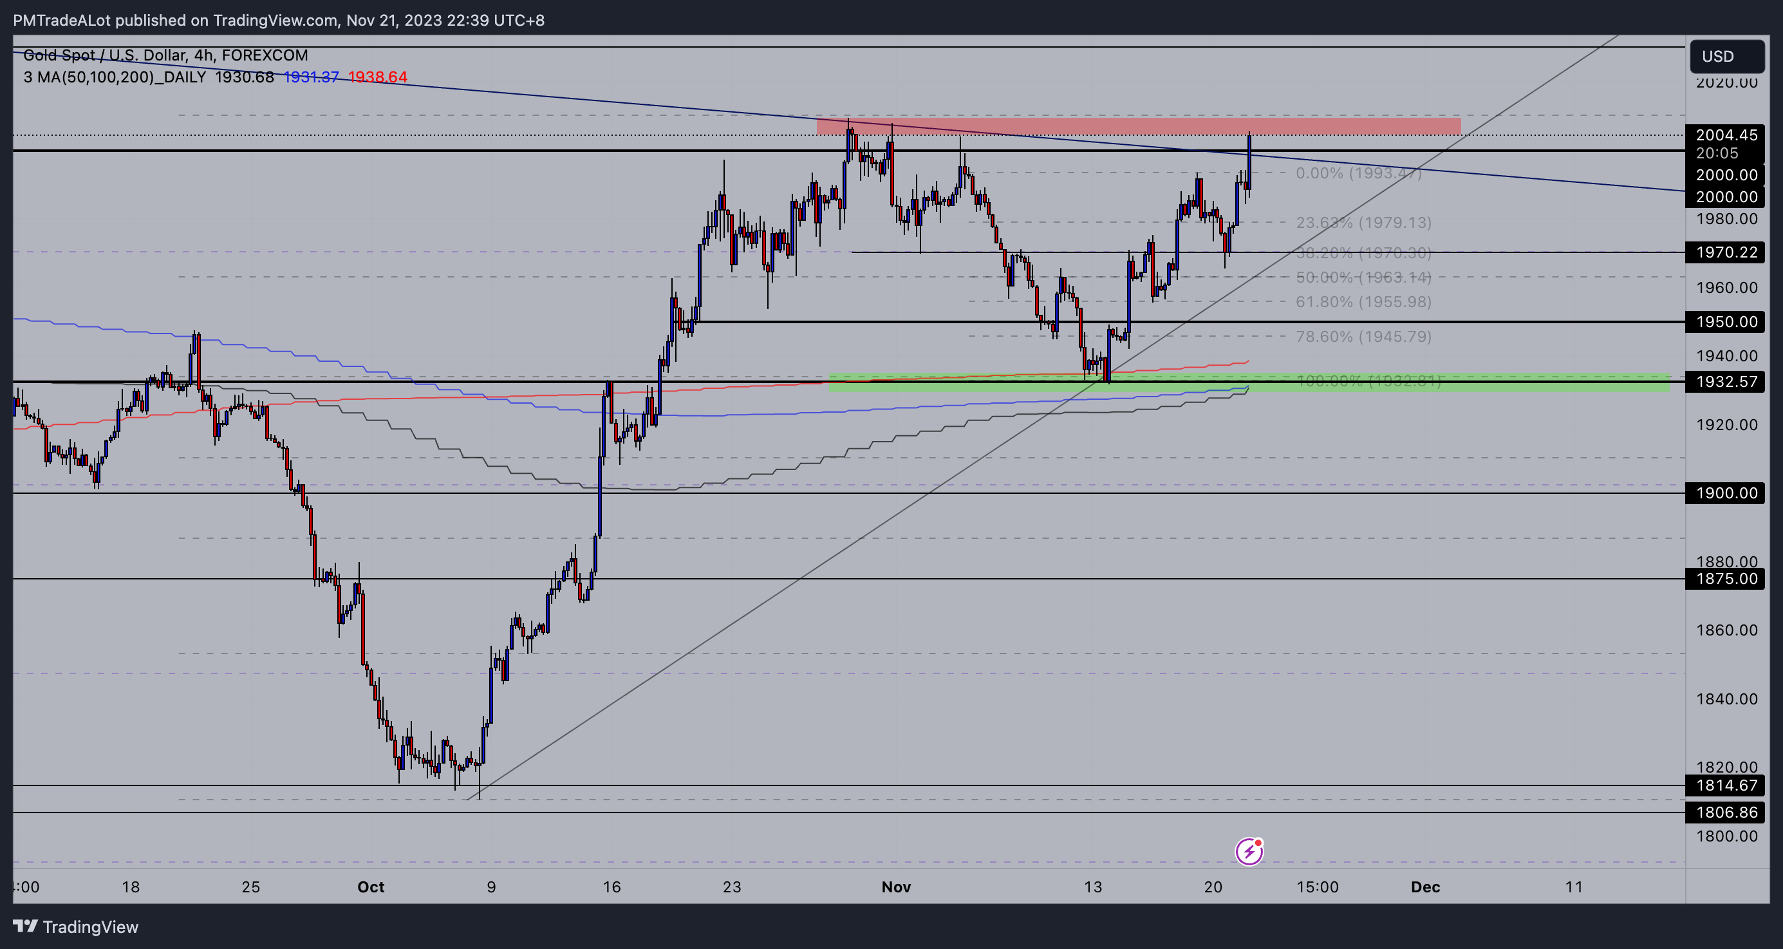The width and height of the screenshot is (1783, 949).
Task: Click the blue MA value 1931.37
Action: pyautogui.click(x=312, y=77)
